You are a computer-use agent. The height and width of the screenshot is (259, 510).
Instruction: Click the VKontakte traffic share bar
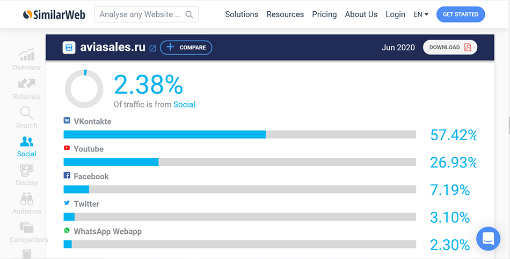(240, 134)
